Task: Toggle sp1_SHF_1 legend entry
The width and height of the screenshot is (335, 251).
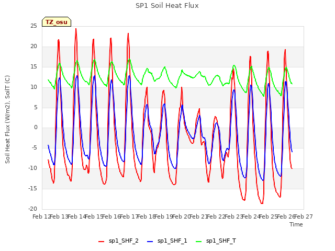Action: tap(167, 241)
